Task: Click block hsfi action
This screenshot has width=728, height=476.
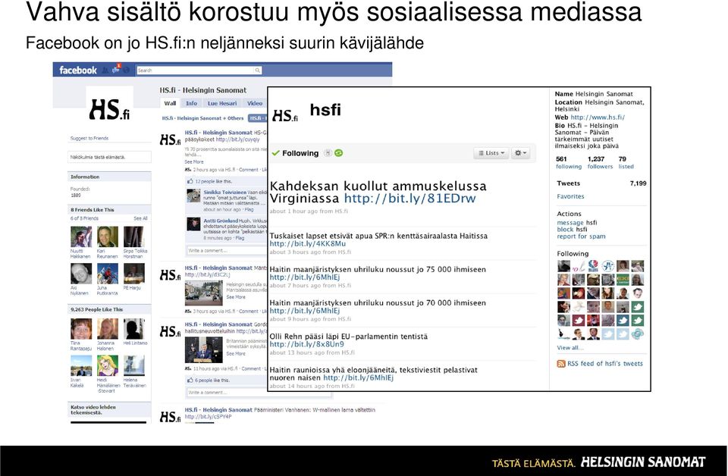Action: tap(572, 229)
